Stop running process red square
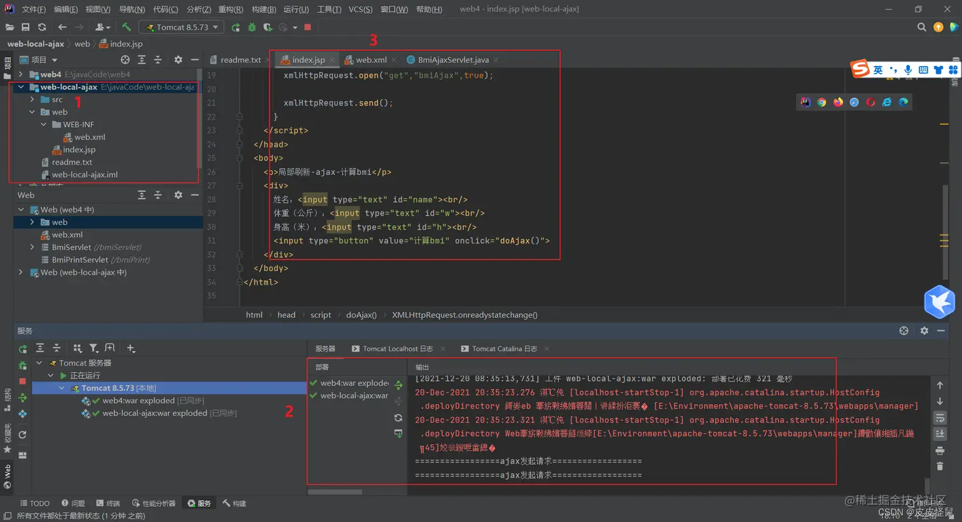Screen dimensions: 962x522 click(x=308, y=27)
